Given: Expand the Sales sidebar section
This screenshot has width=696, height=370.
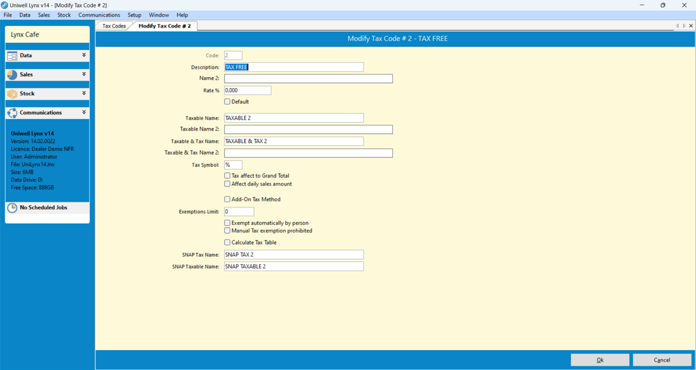Looking at the screenshot, I should coord(84,75).
